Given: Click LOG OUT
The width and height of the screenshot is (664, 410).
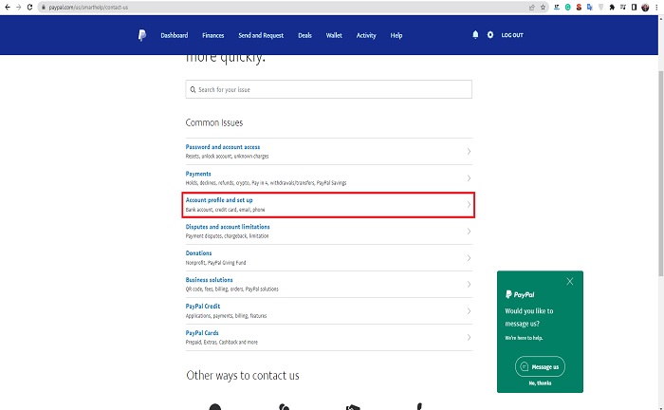Looking at the screenshot, I should [x=512, y=35].
